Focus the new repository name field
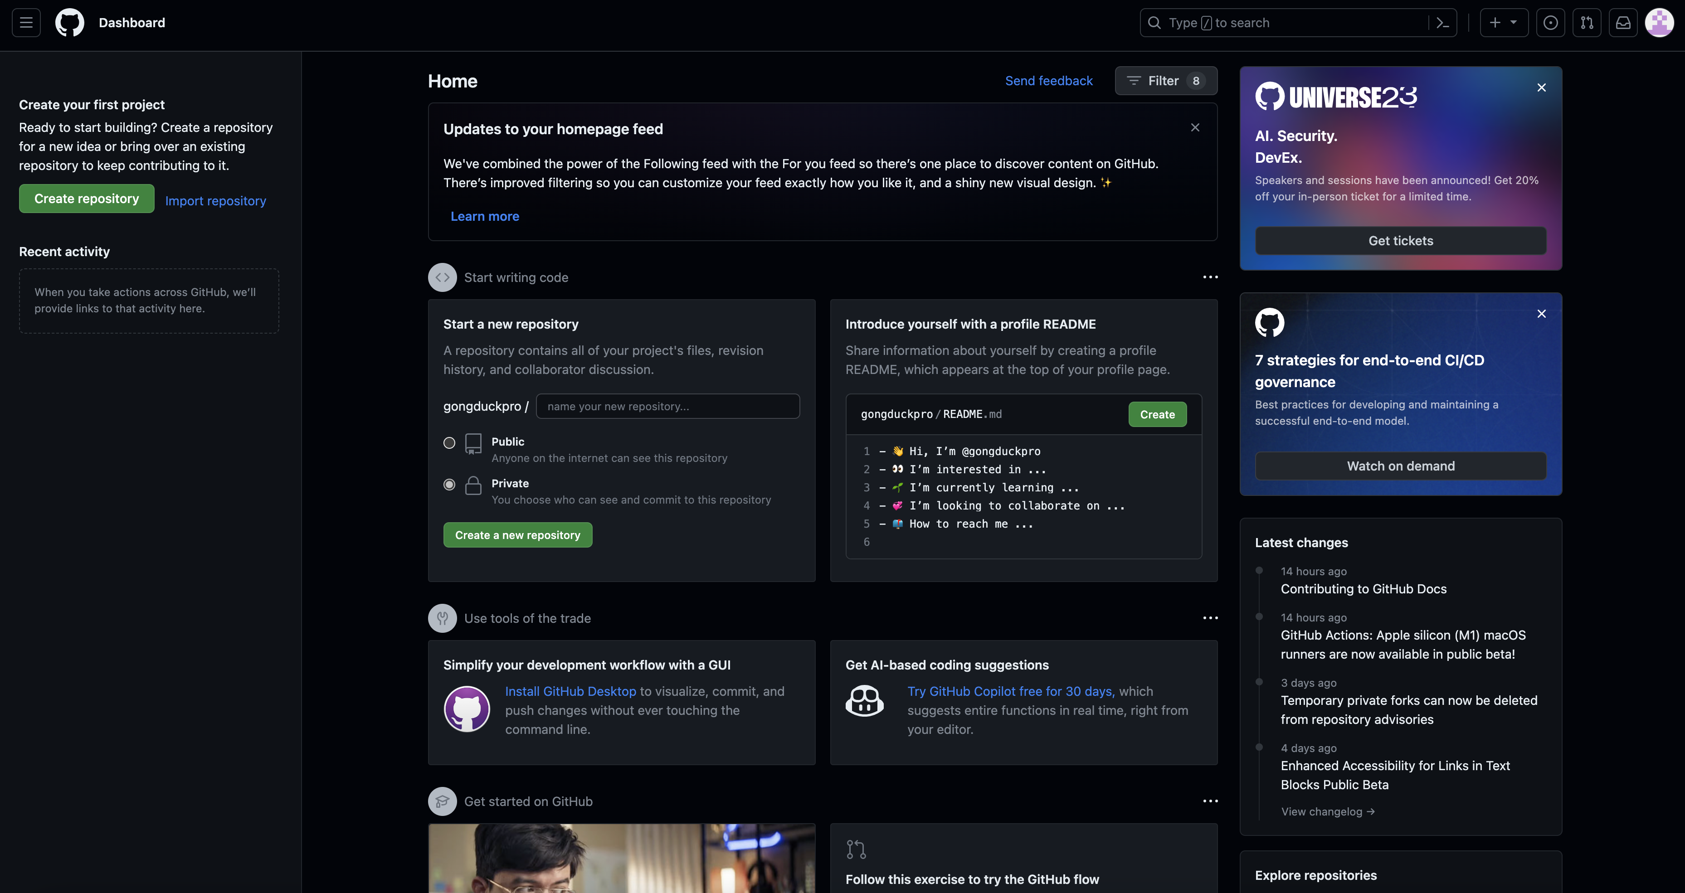Screen dimensions: 1685x893 tap(667, 406)
